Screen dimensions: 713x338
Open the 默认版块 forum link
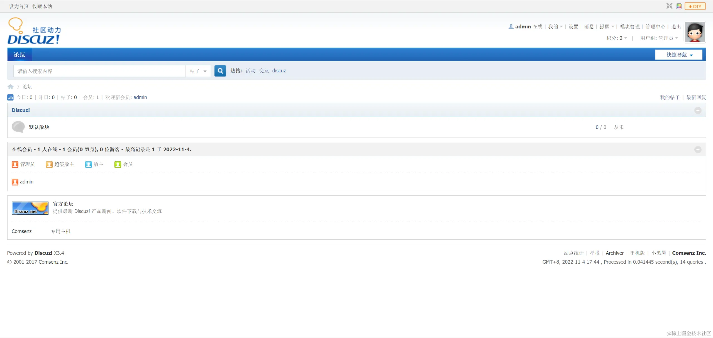39,127
